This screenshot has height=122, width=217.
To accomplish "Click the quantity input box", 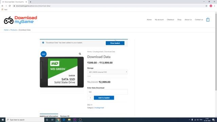I will tap(90, 98).
